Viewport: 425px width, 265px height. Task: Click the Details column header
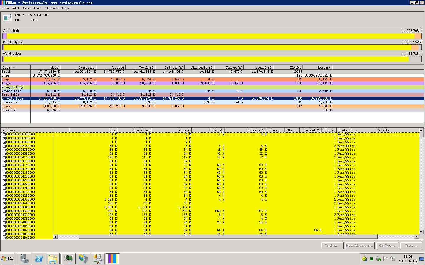pos(397,130)
